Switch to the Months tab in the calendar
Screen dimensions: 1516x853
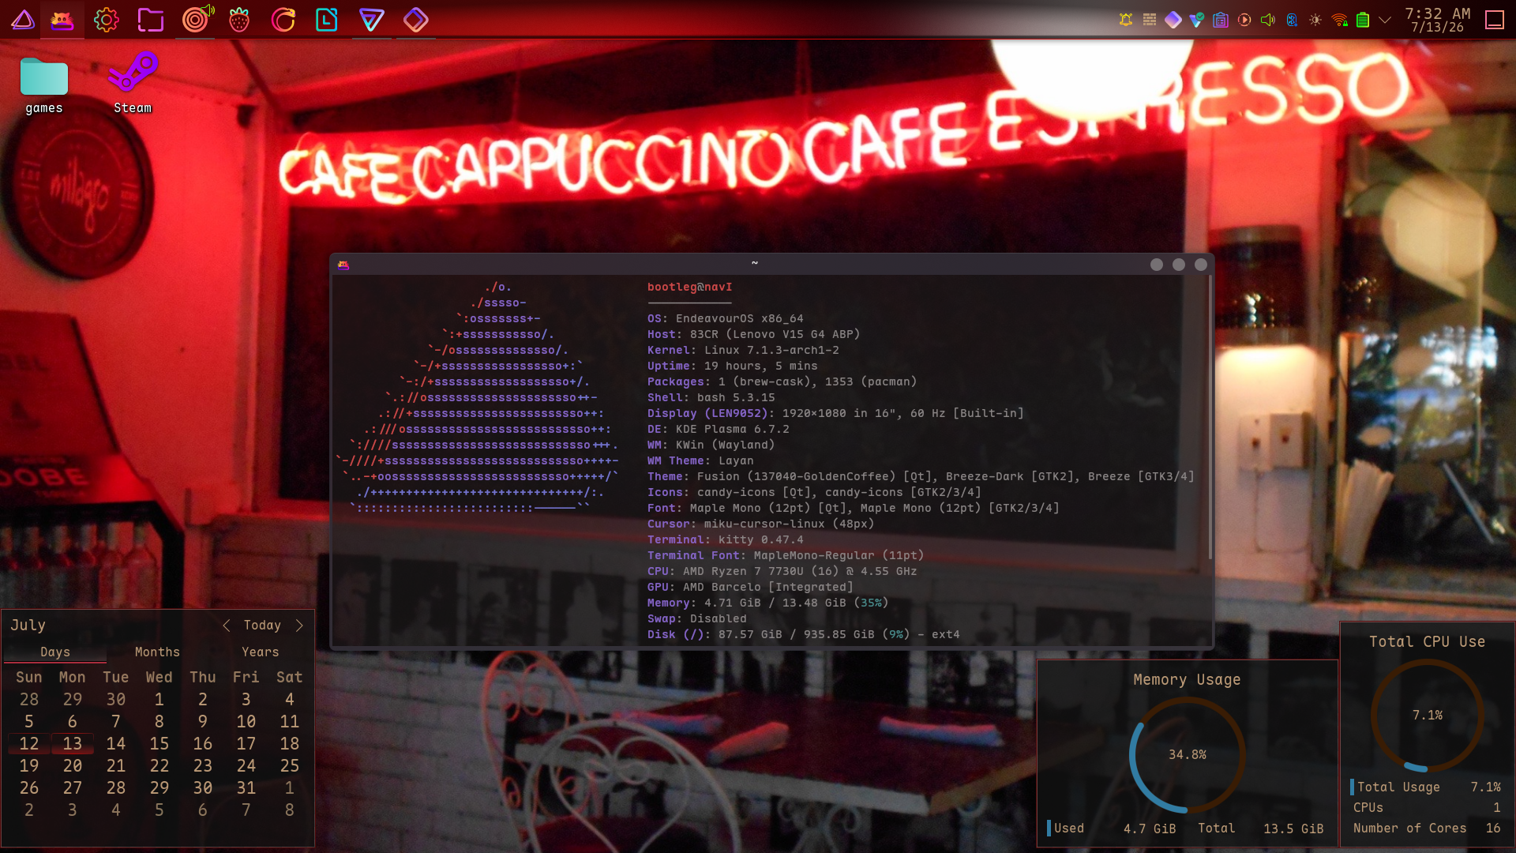pyautogui.click(x=157, y=652)
